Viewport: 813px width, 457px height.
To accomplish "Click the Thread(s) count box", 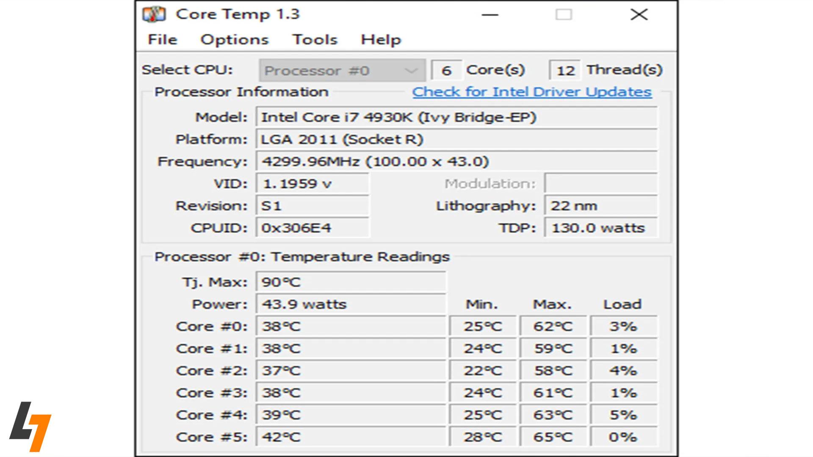I will [565, 70].
